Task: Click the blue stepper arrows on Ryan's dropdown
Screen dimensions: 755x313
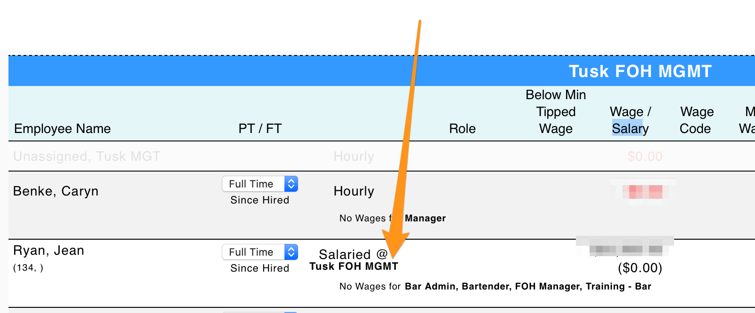Action: coord(291,252)
